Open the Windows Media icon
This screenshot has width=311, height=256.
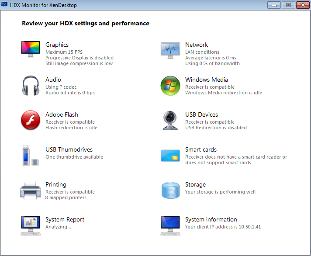coord(170,86)
